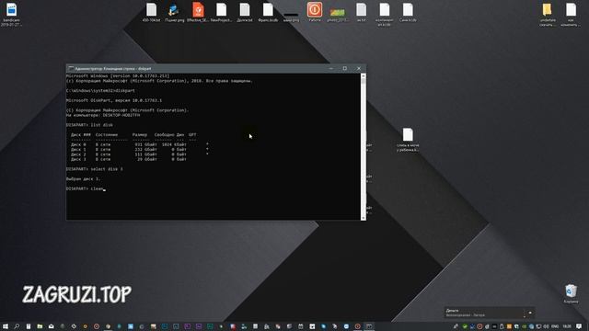Screen dimensions: 589x331
Task: Open the yellow archive folder desktop icon
Action: 548,15
